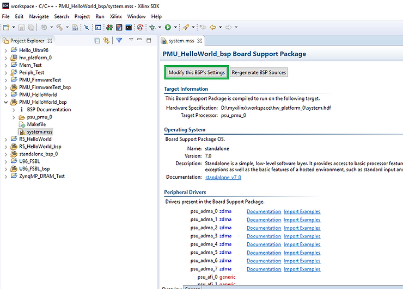Expand the Hello_Ultra96 project
The height and width of the screenshot is (289, 403).
pyautogui.click(x=6, y=50)
